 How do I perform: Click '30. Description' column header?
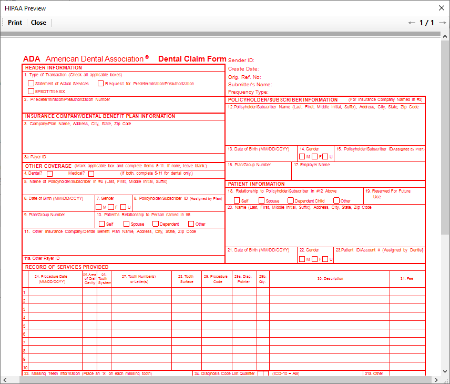tap(330, 279)
